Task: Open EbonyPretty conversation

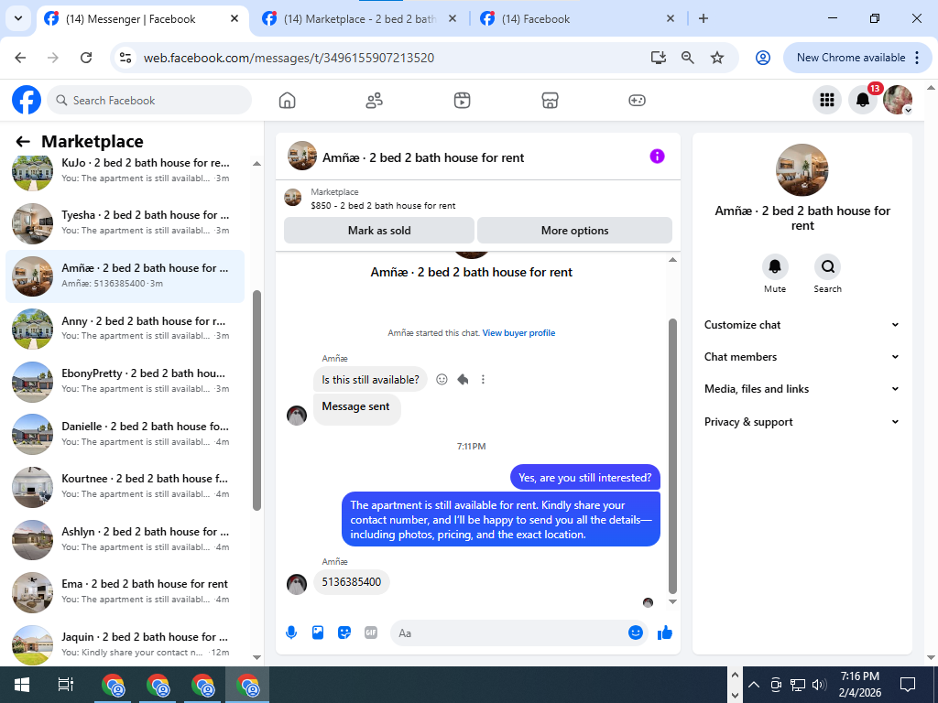Action: [x=125, y=382]
